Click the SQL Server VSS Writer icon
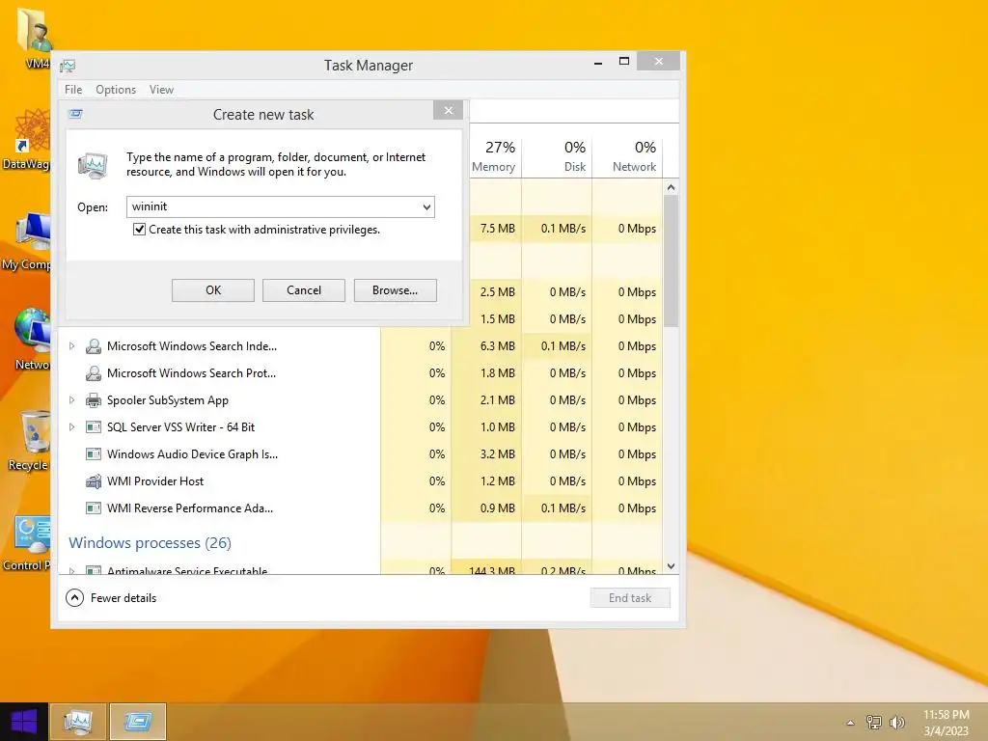 [94, 427]
